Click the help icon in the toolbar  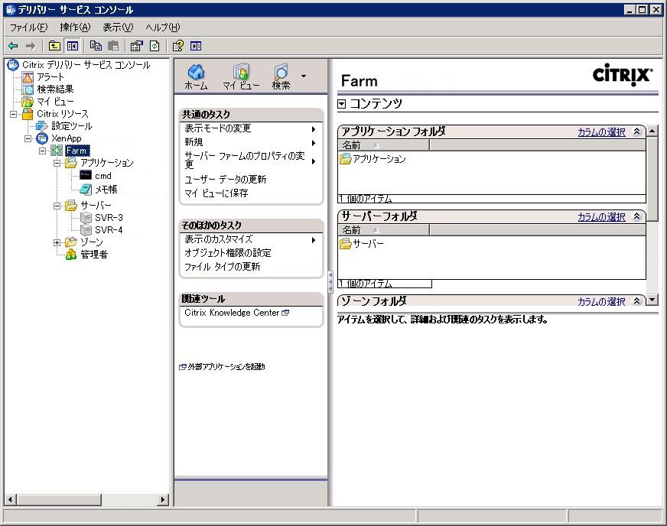[x=178, y=46]
